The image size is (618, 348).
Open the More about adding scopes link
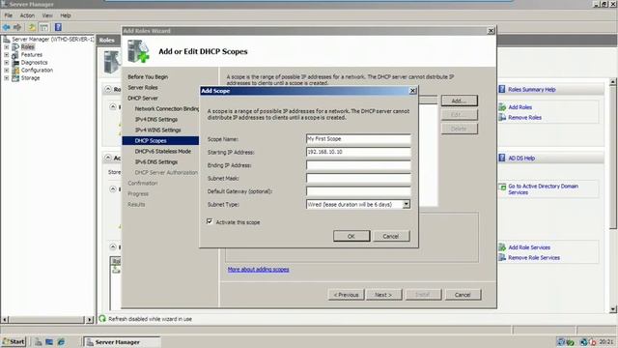click(x=258, y=269)
